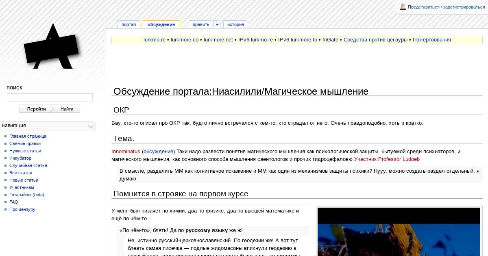
Task: Open Все статьи in navigation
Action: (x=21, y=173)
